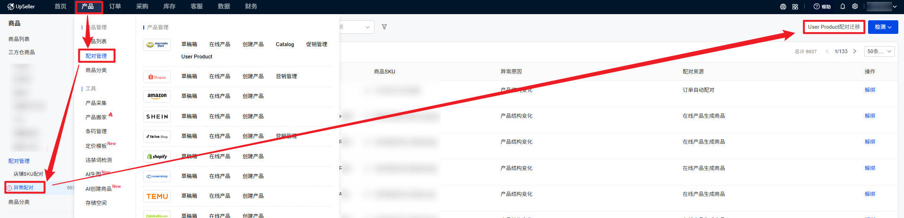This screenshot has height=218, width=904.
Task: Open SHEIN 在线产品 link
Action: [x=219, y=116]
